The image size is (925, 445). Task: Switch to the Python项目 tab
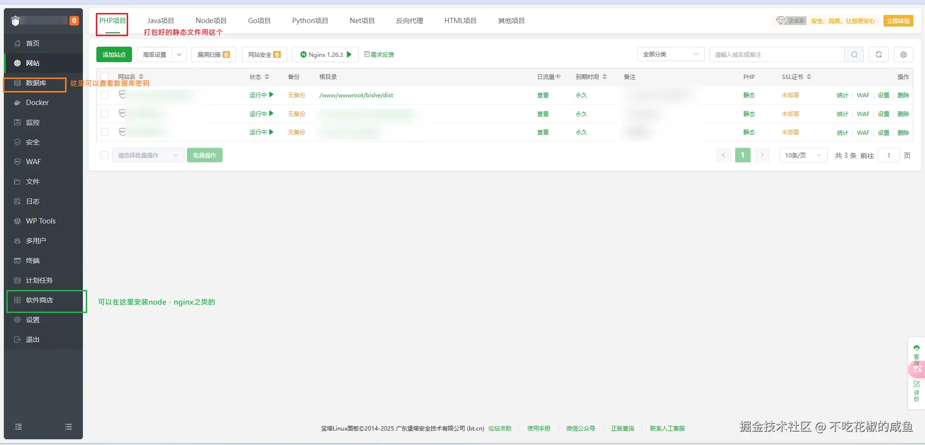310,21
